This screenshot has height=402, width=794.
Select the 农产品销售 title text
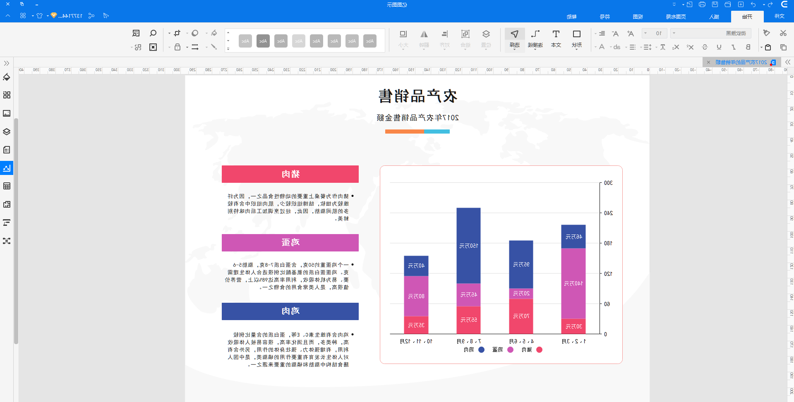(417, 96)
